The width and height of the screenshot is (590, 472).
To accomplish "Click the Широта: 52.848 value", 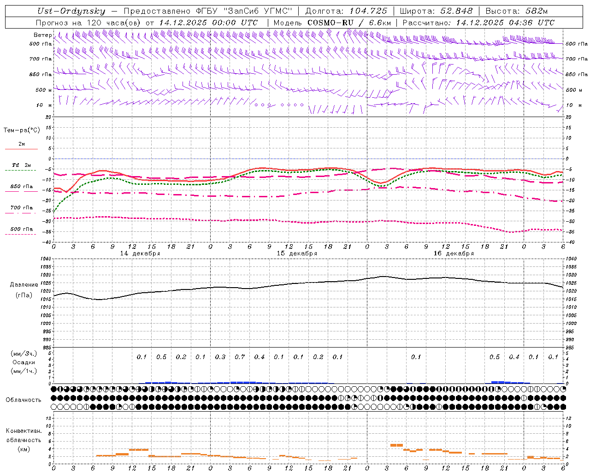I will (436, 11).
